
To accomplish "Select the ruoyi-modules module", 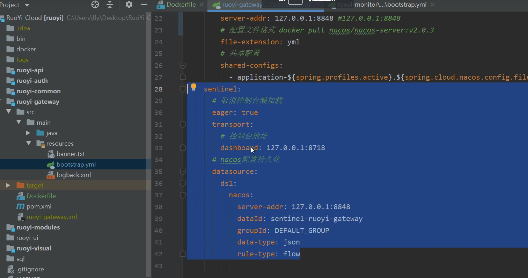I will (38, 227).
